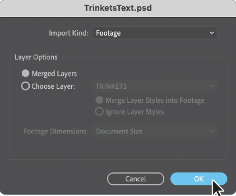Click the Choose Layer: text label
236x196 pixels.
(x=53, y=86)
